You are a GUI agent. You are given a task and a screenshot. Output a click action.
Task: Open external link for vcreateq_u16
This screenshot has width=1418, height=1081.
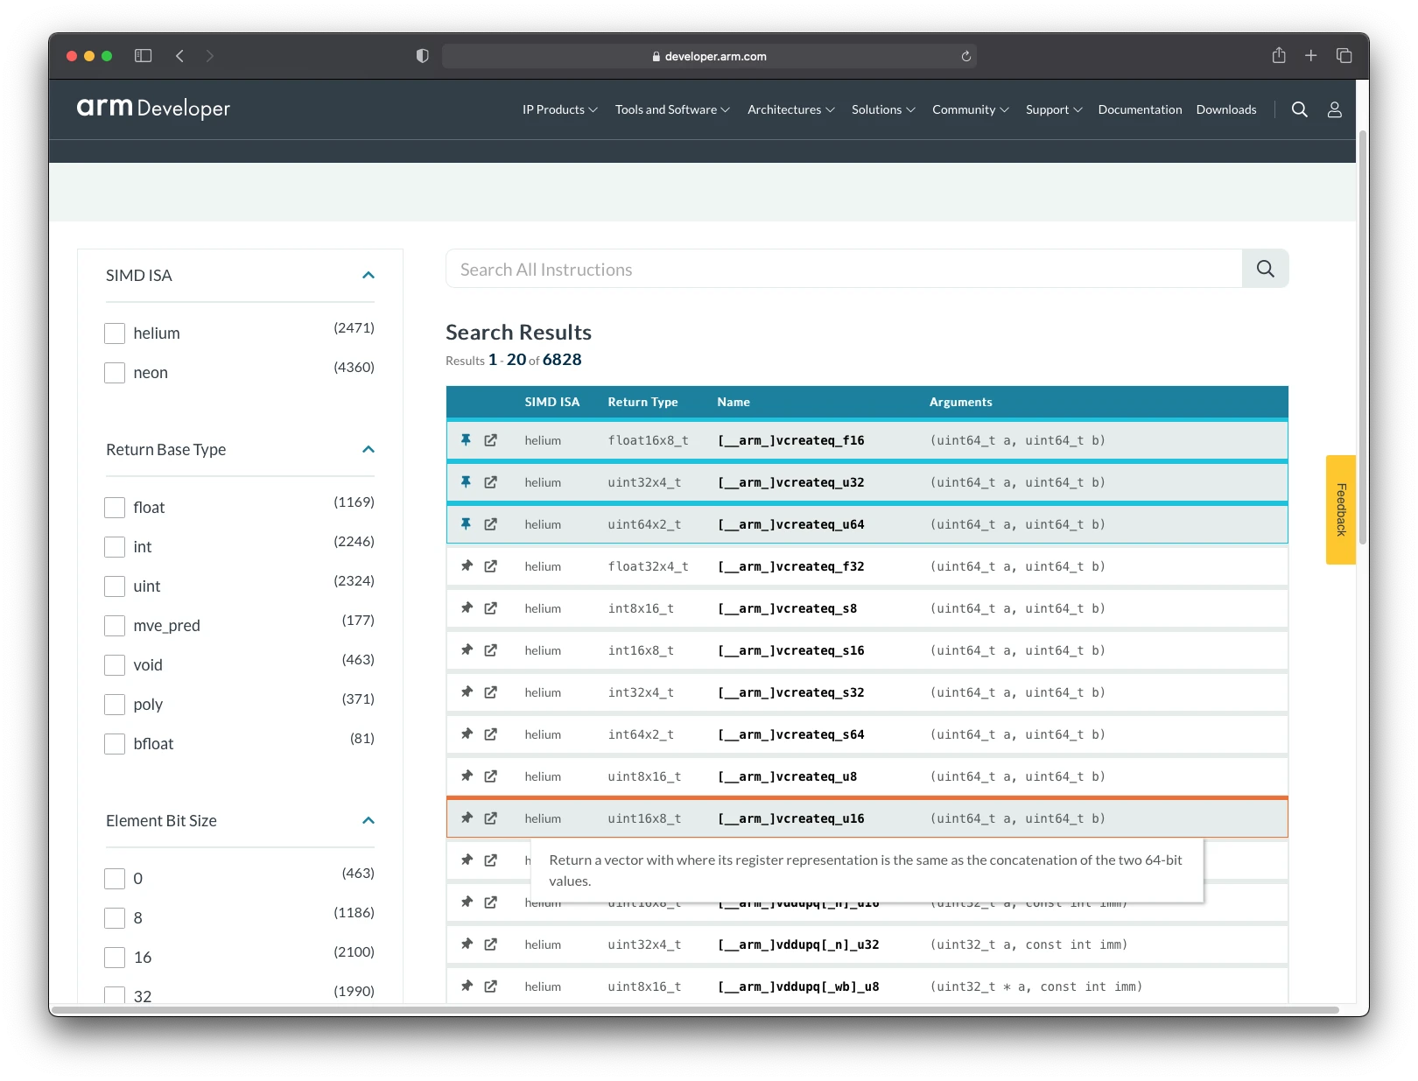pyautogui.click(x=491, y=818)
